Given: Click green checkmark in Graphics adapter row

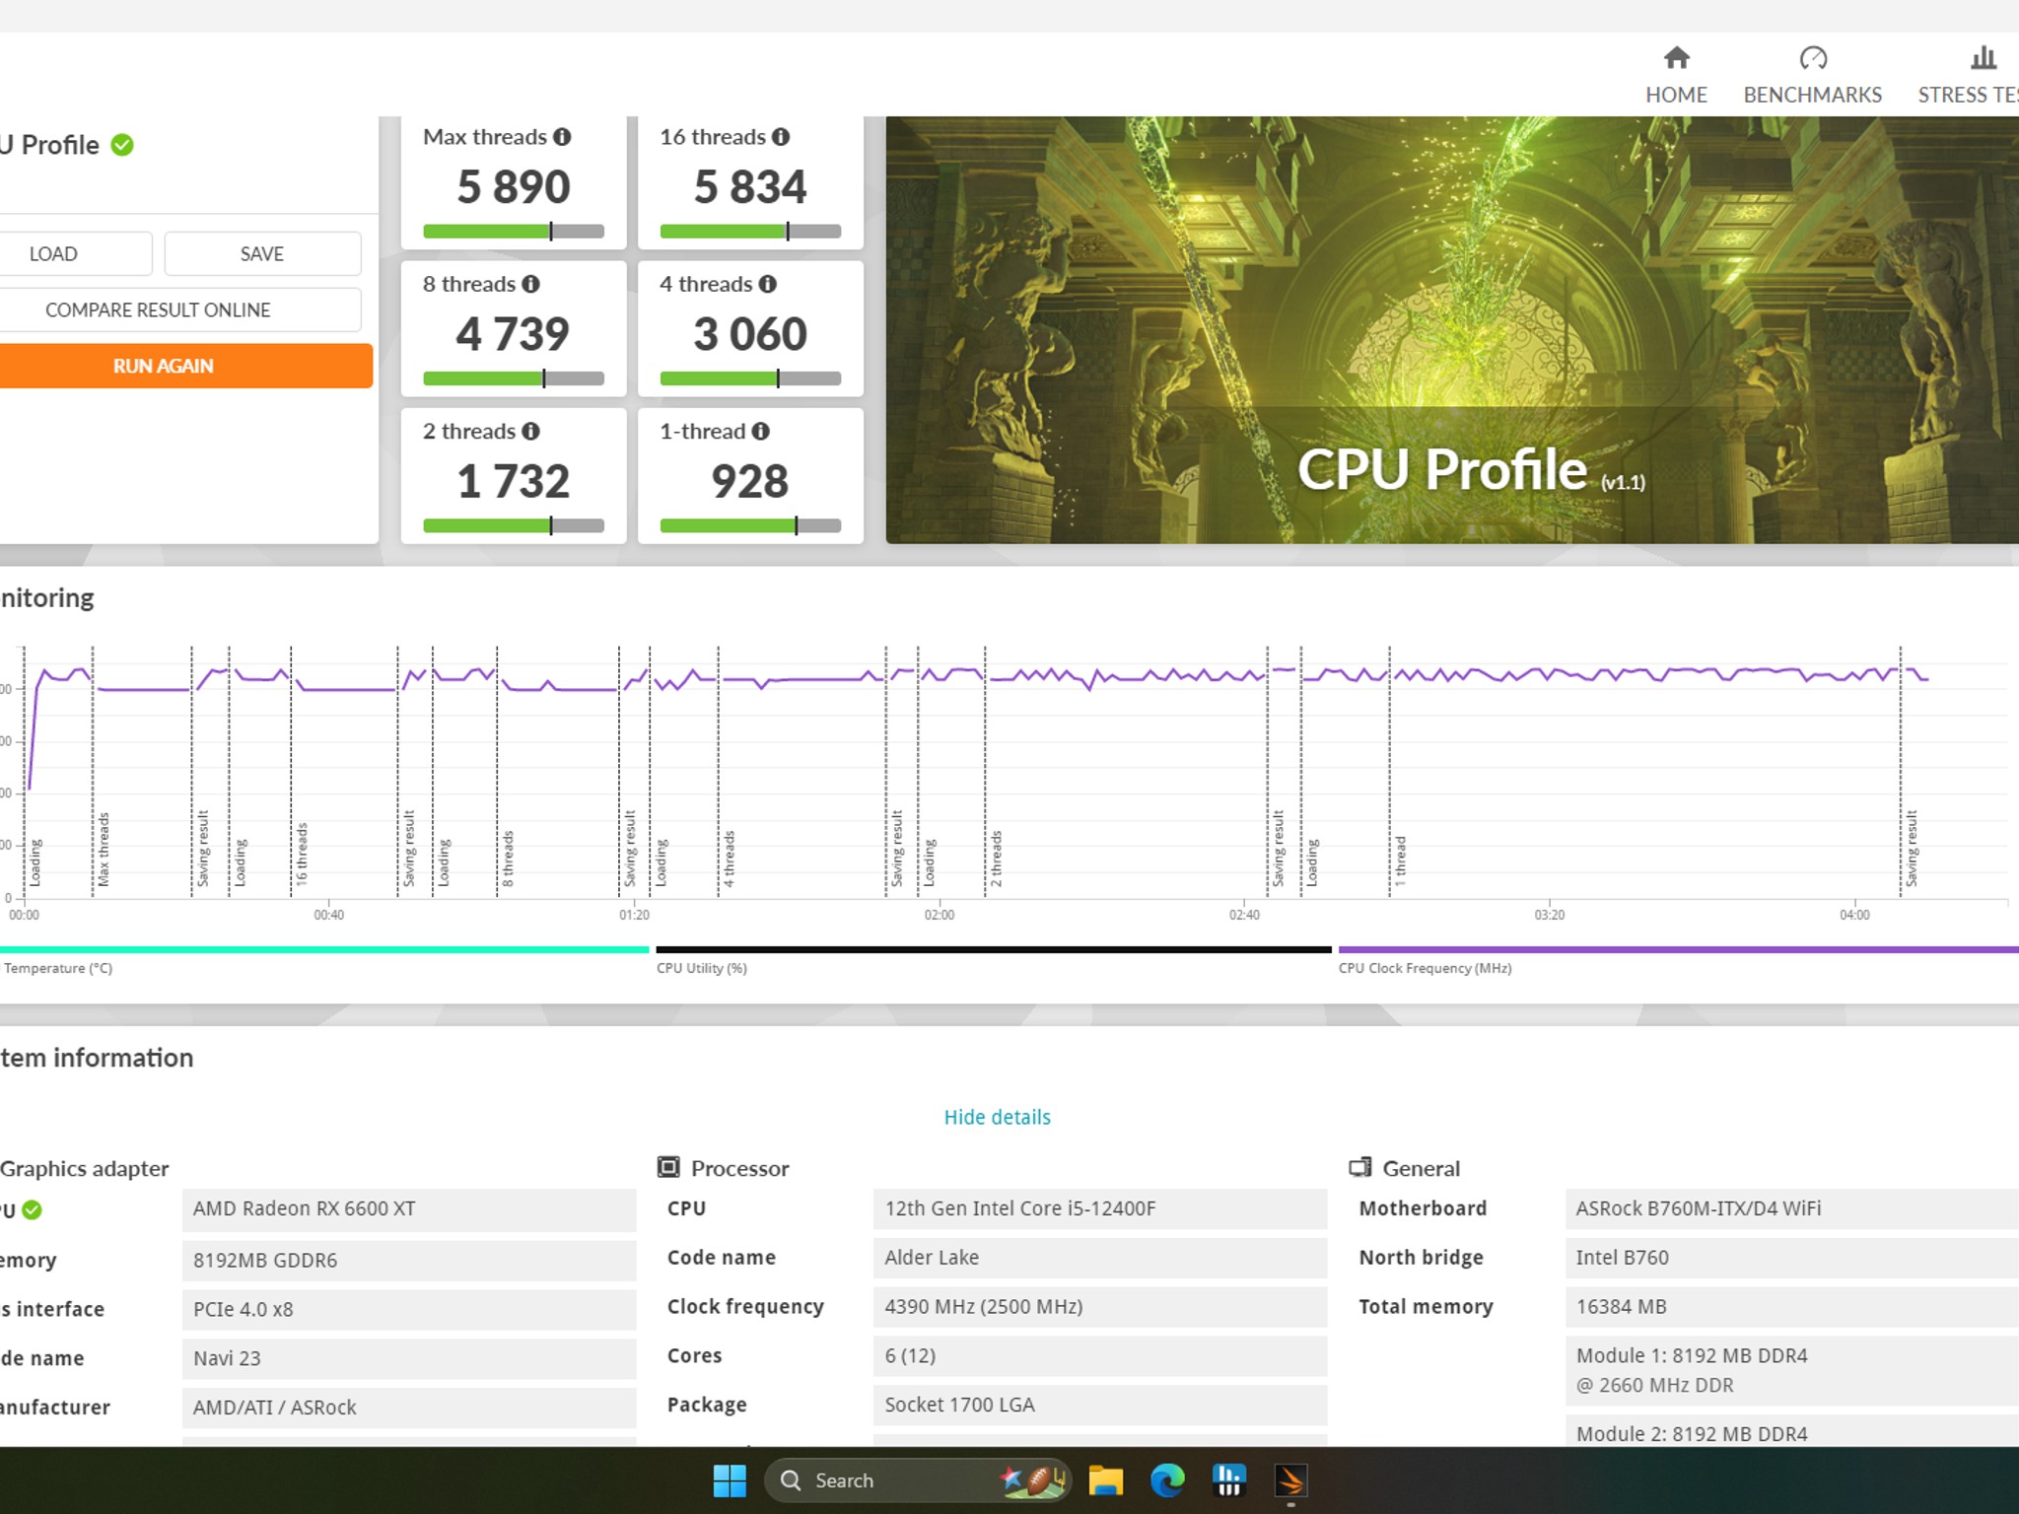Looking at the screenshot, I should point(32,1209).
